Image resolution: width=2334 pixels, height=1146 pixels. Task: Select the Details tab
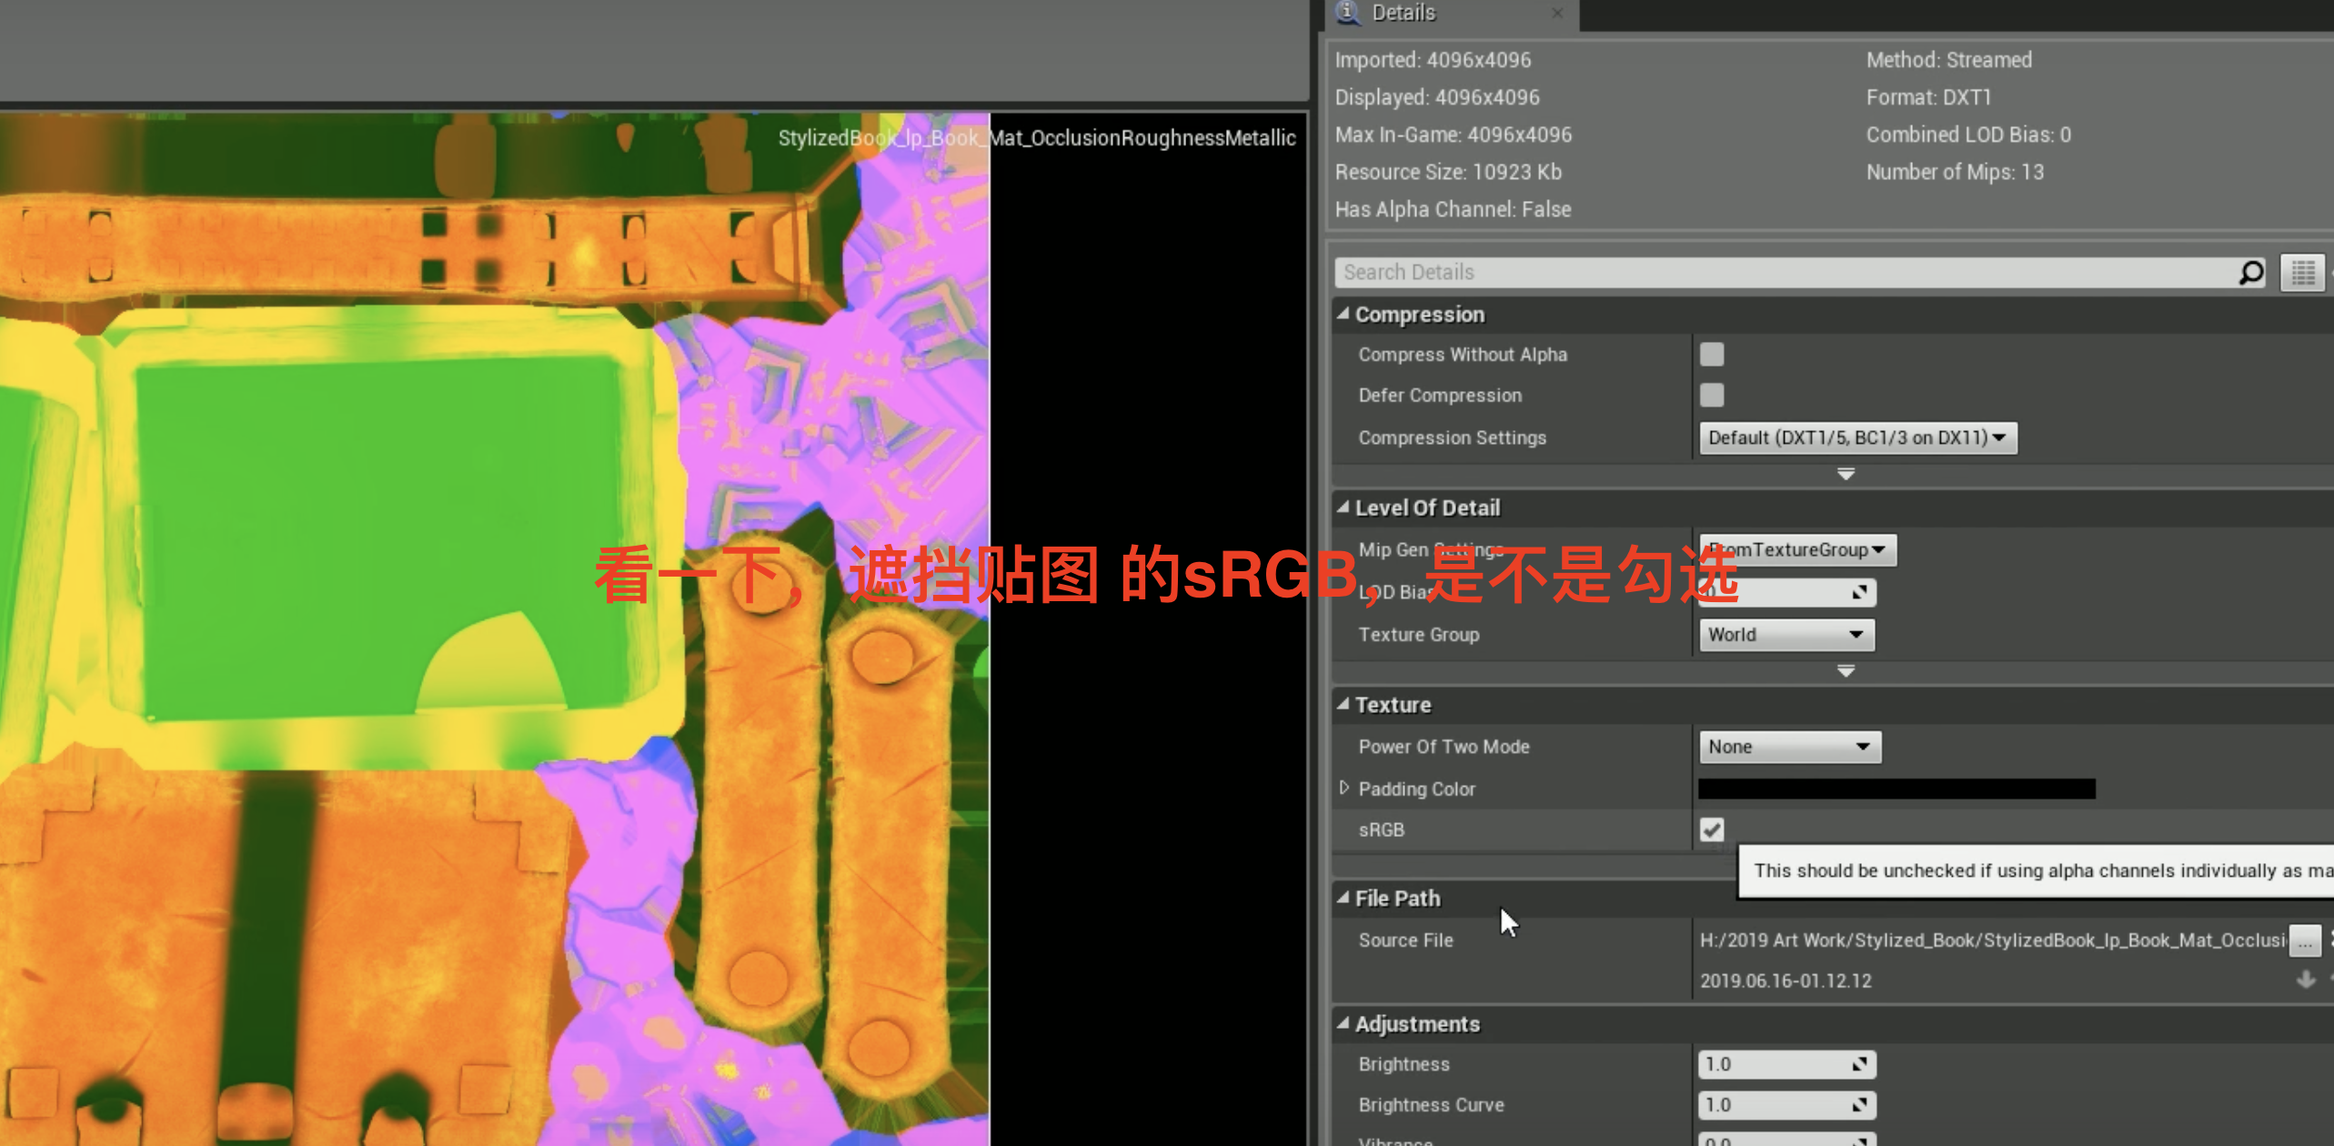click(1403, 13)
